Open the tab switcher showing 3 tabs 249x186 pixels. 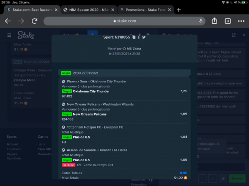point(228,21)
